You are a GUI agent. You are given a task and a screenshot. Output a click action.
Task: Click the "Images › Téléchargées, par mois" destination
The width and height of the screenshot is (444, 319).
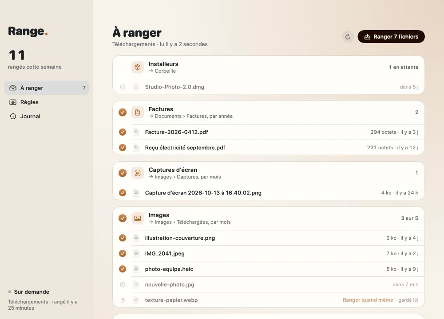[193, 222]
